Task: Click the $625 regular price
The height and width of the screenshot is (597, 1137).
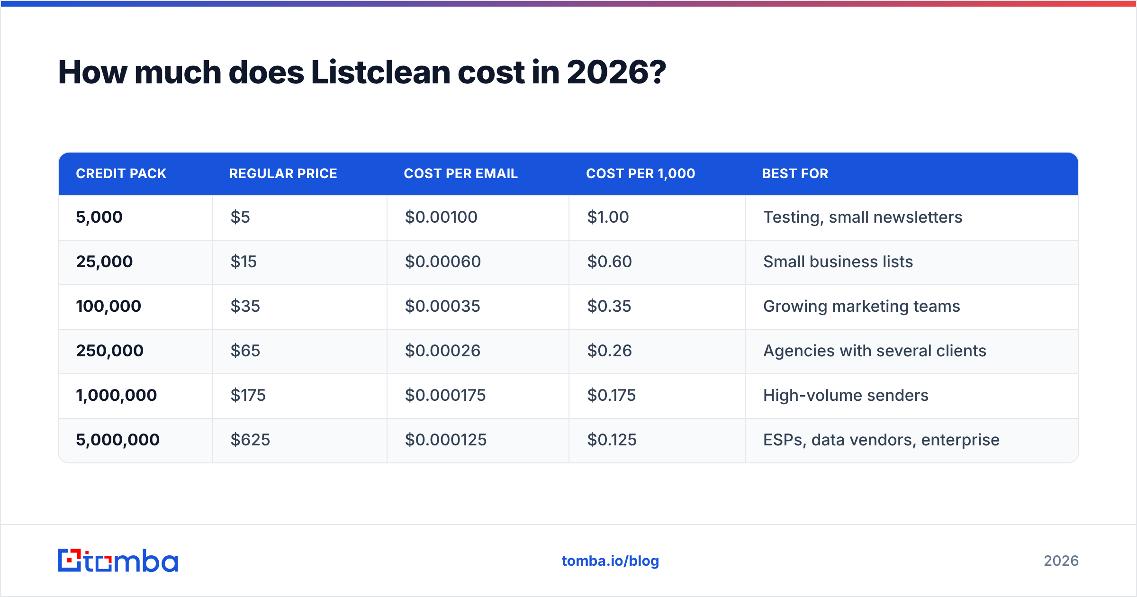Action: coord(250,440)
